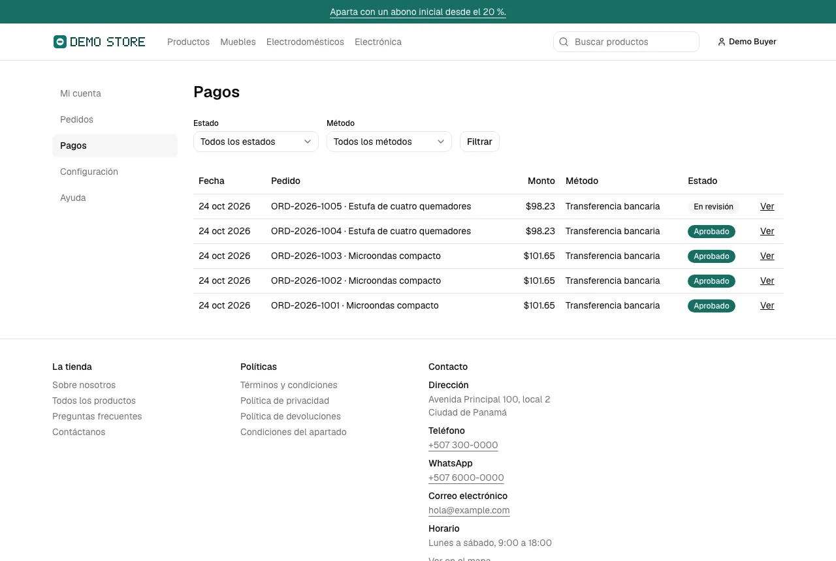This screenshot has width=836, height=561.
Task: Click the Filtrar button
Action: click(479, 142)
